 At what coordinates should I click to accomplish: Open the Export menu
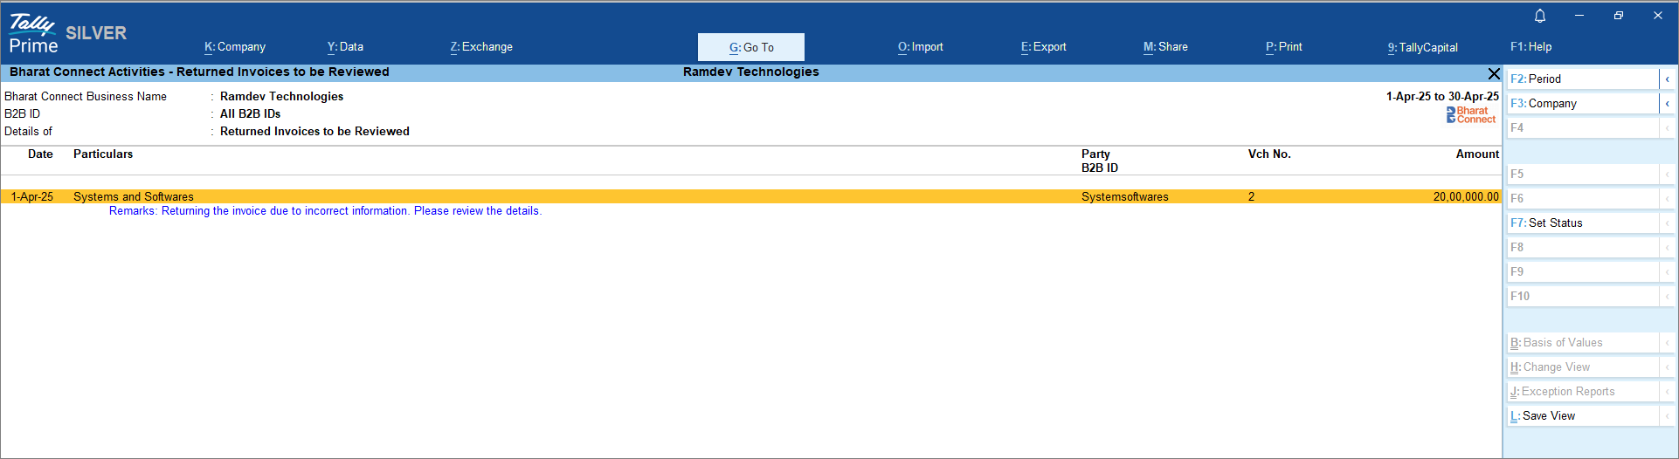[x=1044, y=47]
